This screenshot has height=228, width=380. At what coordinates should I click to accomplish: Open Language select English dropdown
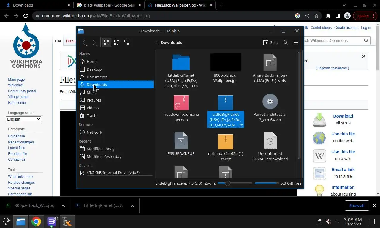23,119
